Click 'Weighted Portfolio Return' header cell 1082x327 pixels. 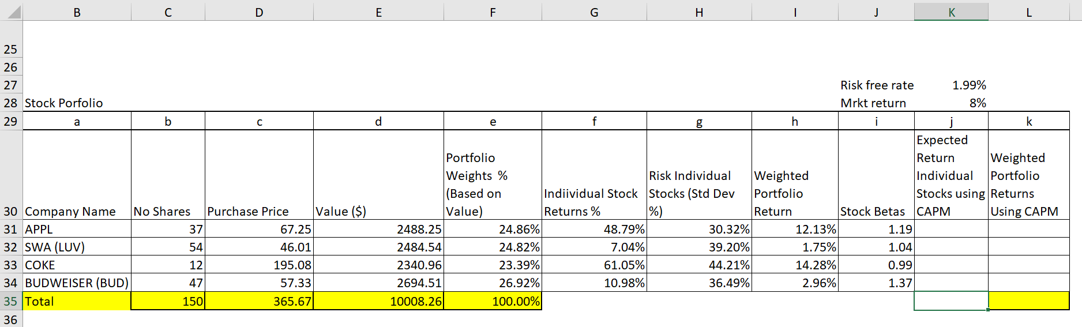795,175
